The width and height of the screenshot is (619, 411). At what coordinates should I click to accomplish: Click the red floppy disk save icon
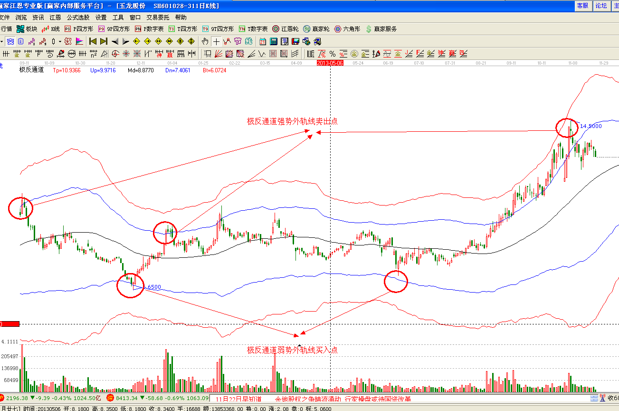(x=295, y=41)
